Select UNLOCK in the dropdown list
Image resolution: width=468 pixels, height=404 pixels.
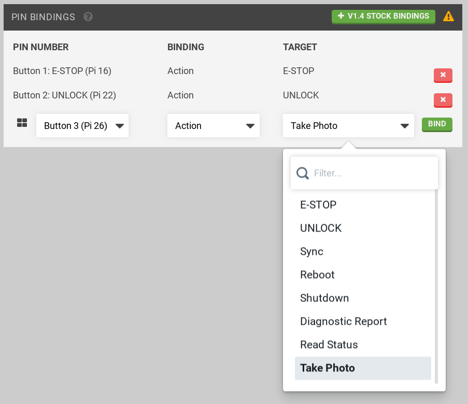321,228
